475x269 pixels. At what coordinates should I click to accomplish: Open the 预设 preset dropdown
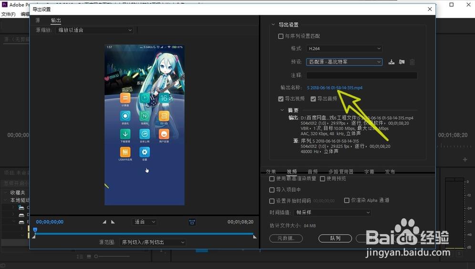tap(344, 62)
